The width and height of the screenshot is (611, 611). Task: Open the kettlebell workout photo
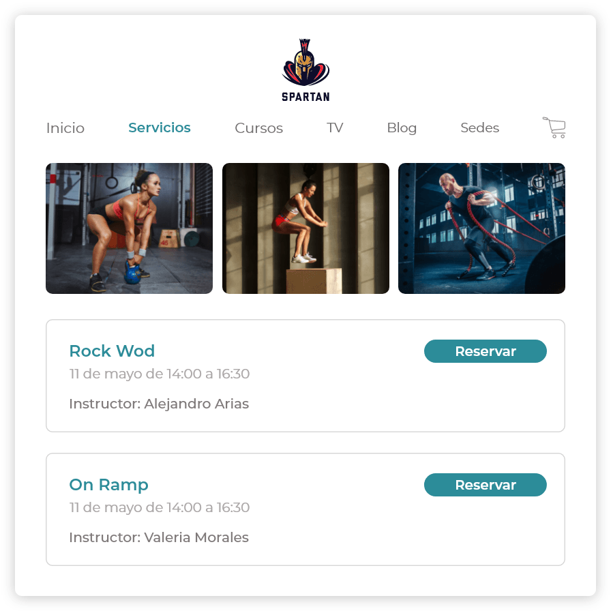[130, 228]
